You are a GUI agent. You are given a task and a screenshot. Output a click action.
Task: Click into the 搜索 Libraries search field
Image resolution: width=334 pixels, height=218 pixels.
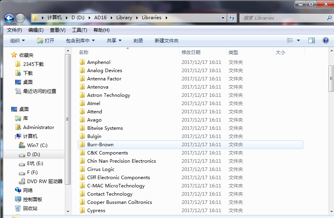283,18
